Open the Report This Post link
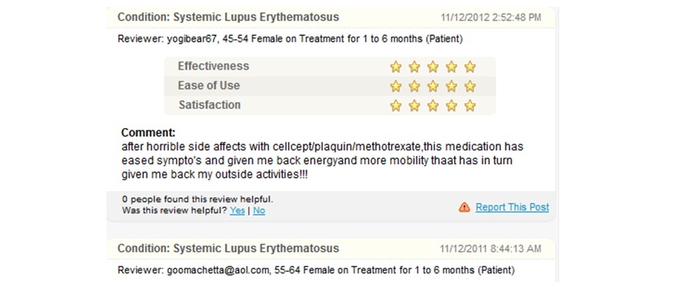The image size is (674, 300). 512,207
